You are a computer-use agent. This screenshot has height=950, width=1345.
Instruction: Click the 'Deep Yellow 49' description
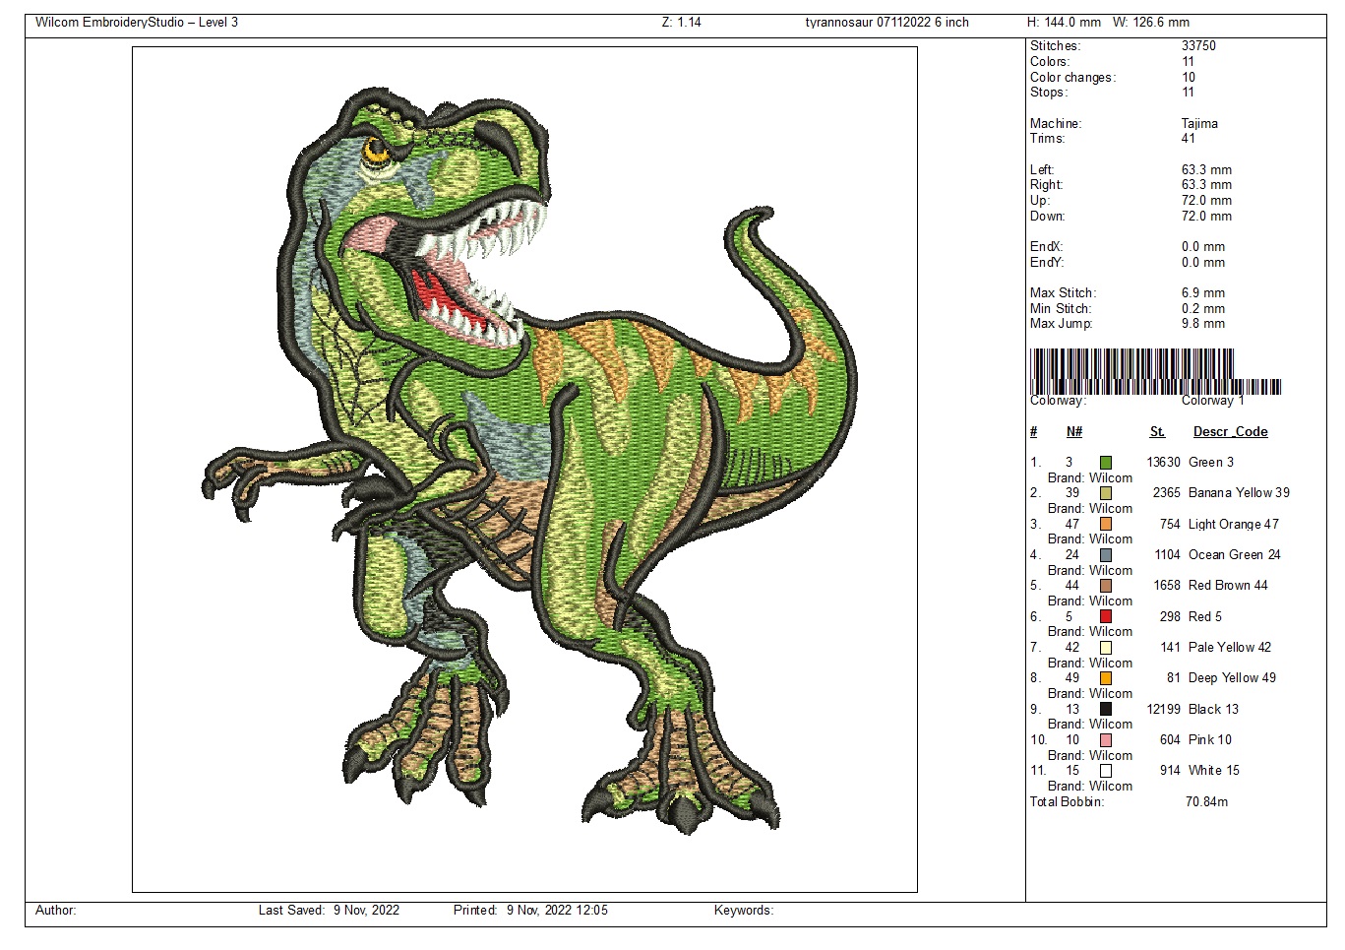1232,678
